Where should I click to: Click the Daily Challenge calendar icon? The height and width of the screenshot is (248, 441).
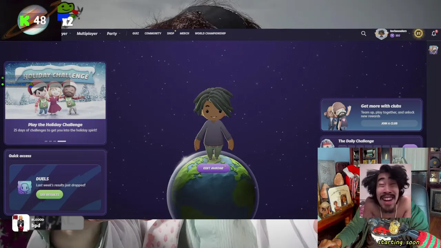pos(327,143)
